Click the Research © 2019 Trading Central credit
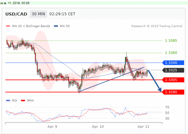 (157, 26)
